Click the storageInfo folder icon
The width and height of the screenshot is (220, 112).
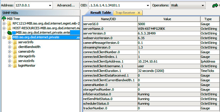(x=15, y=56)
